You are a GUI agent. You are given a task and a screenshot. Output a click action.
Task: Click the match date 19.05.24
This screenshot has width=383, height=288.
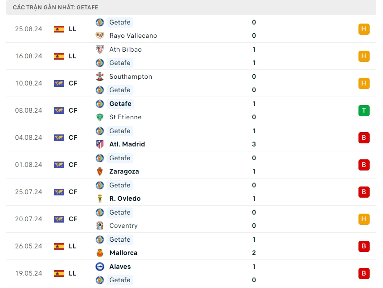pos(29,273)
